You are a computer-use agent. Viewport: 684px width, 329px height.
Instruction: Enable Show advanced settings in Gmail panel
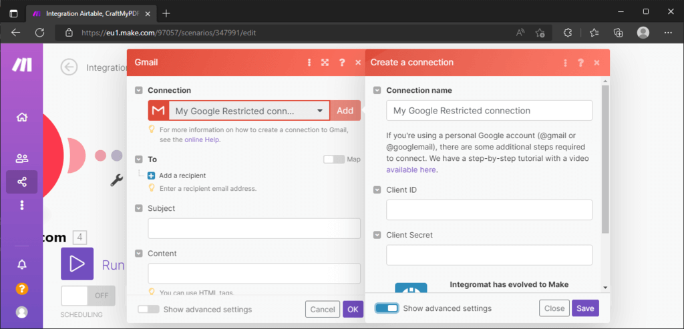149,310
